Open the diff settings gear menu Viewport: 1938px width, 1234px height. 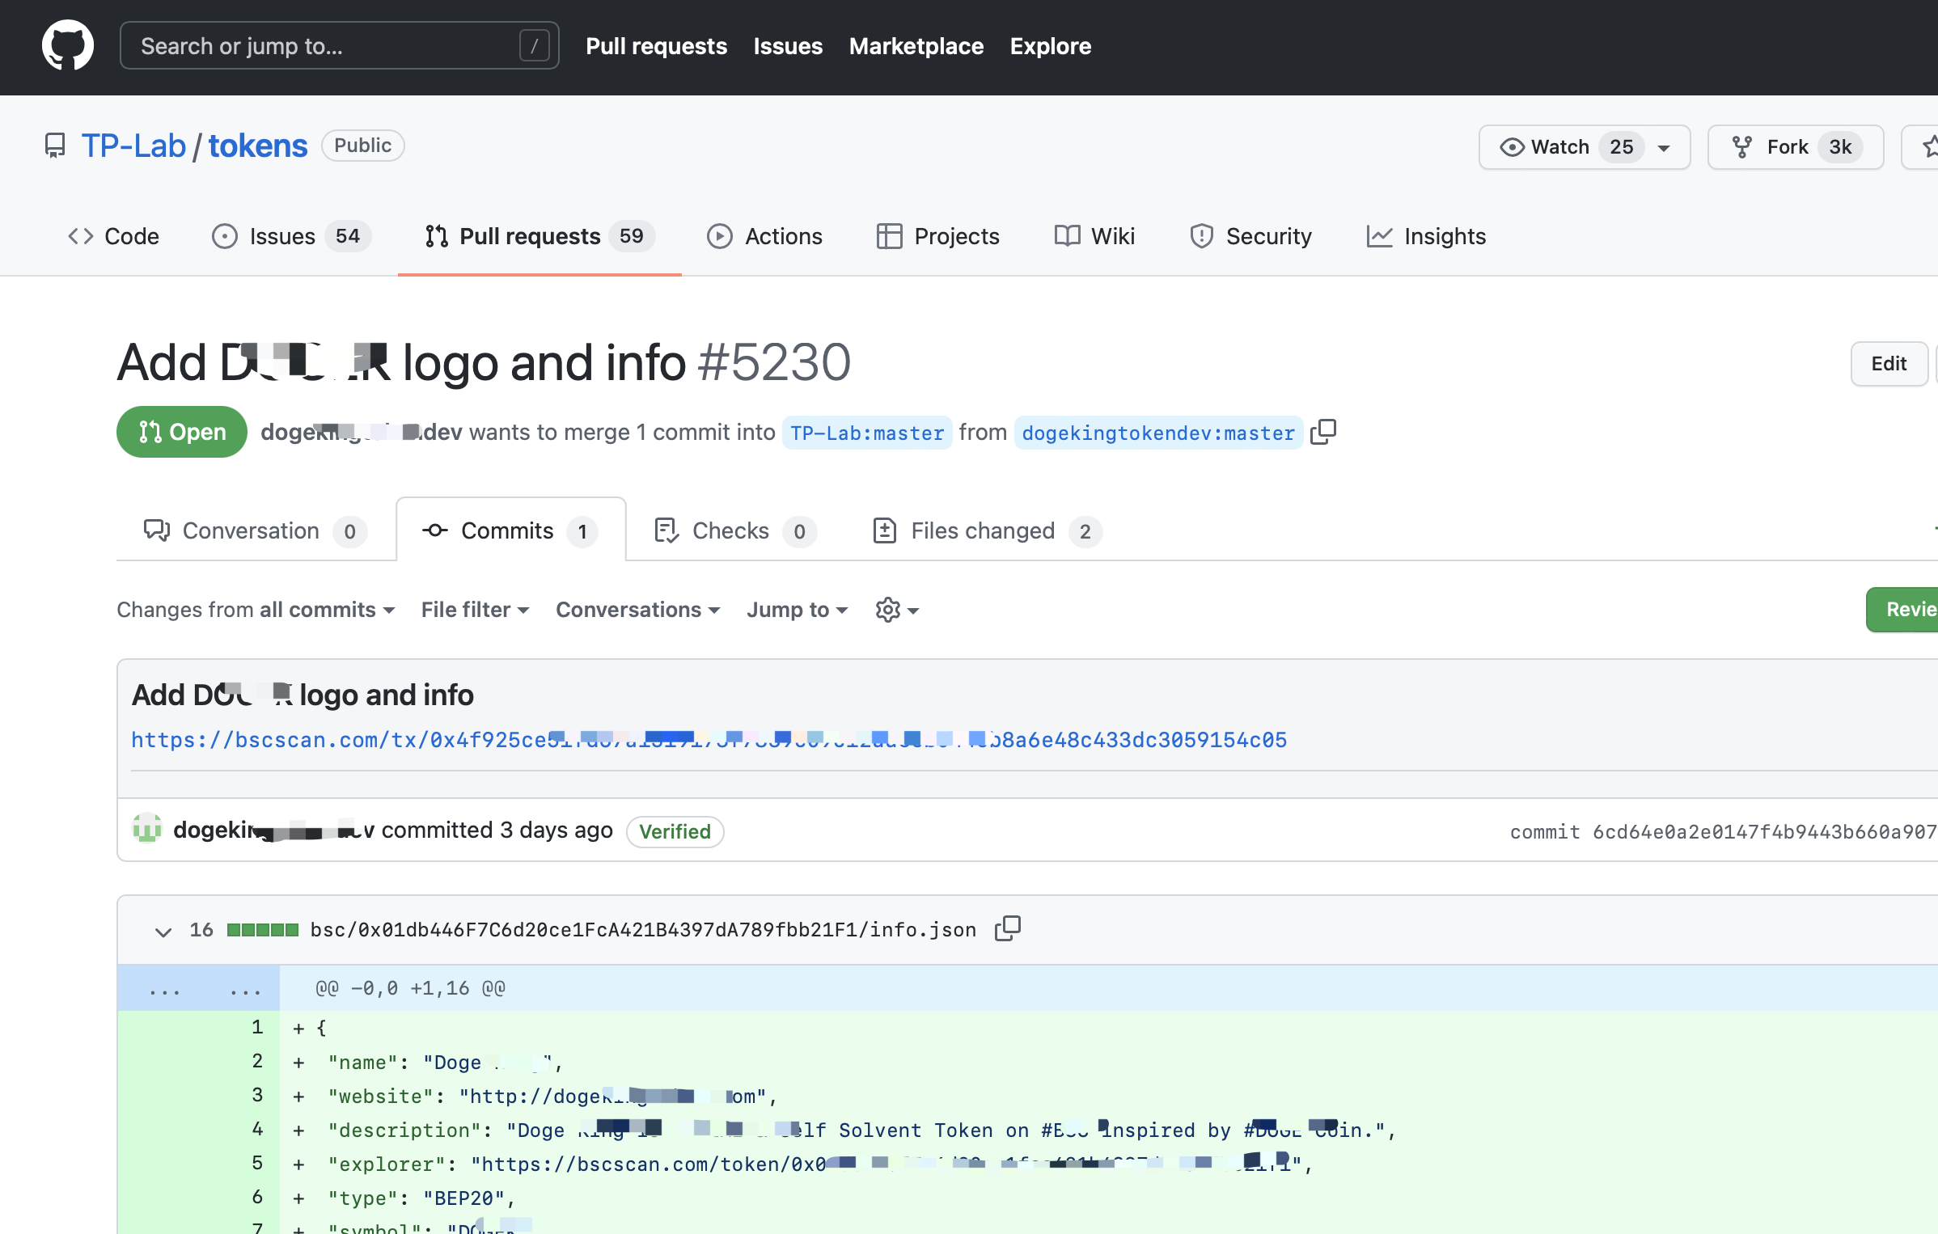click(x=898, y=610)
